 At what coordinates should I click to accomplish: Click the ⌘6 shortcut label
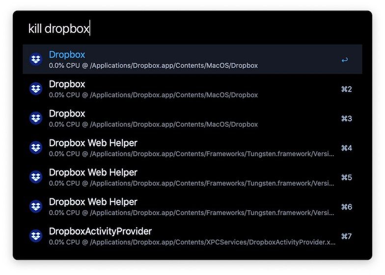click(x=347, y=207)
